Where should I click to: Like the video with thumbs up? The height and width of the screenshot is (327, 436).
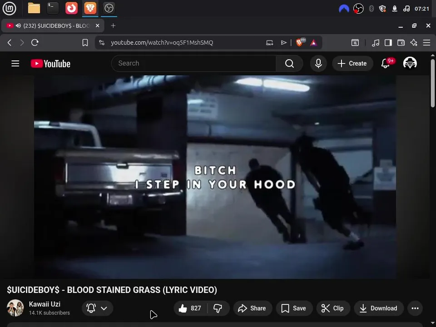(190, 308)
